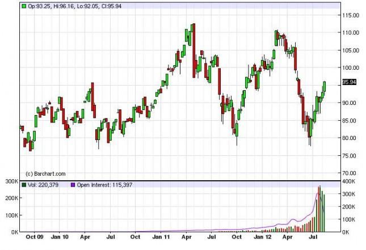Viewport: 366px width, 250px height.
Task: Click the 400K open interest axis label
Action: pyautogui.click(x=349, y=181)
